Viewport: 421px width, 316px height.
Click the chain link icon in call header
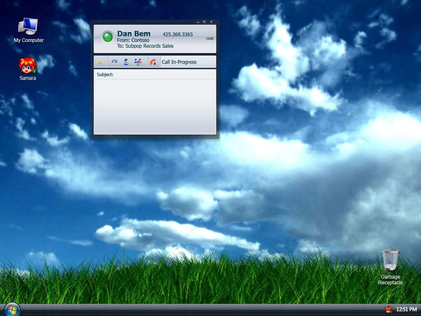point(210,39)
